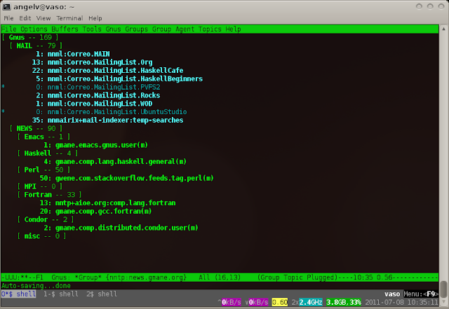Switch to screen window 1 shell

tap(61, 294)
